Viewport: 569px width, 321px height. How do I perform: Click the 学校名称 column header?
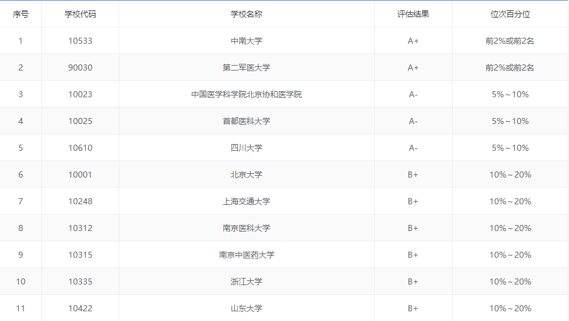pos(246,14)
